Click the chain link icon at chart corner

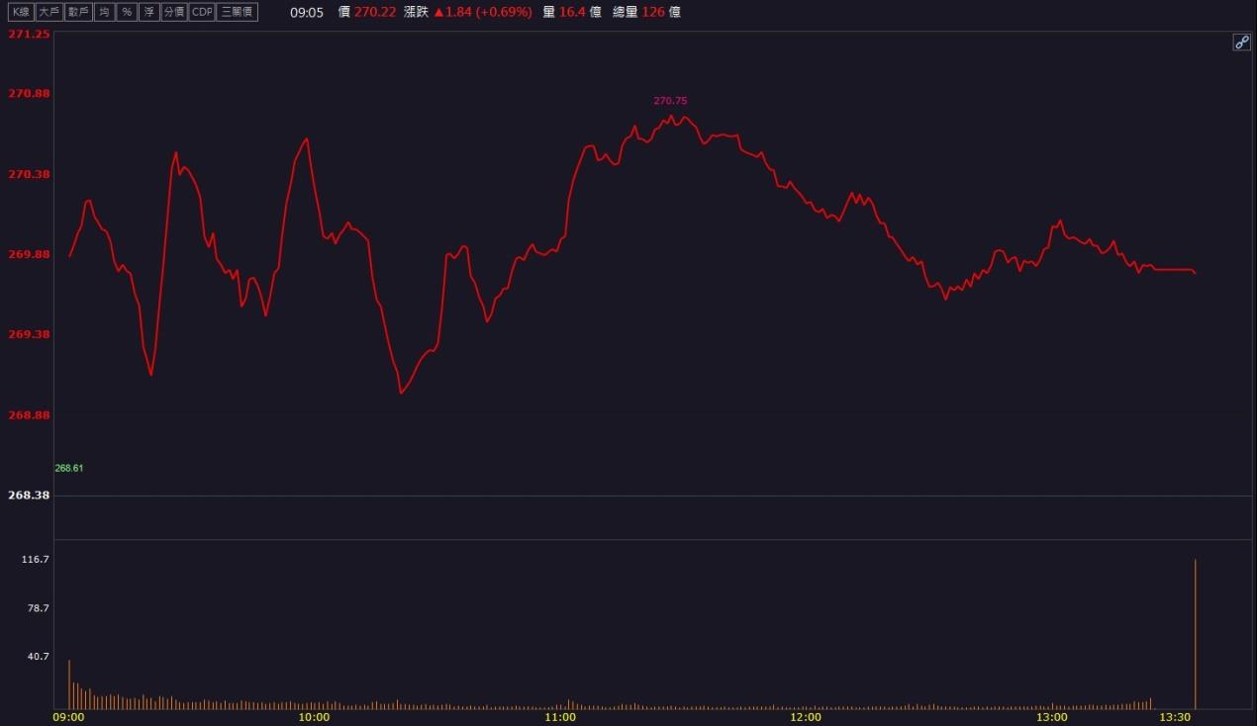pyautogui.click(x=1241, y=42)
